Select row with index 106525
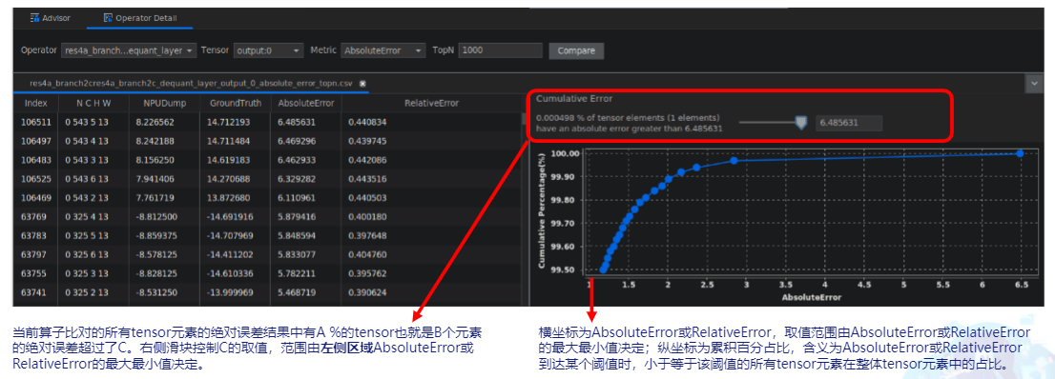This screenshot has height=379, width=1055. click(267, 179)
